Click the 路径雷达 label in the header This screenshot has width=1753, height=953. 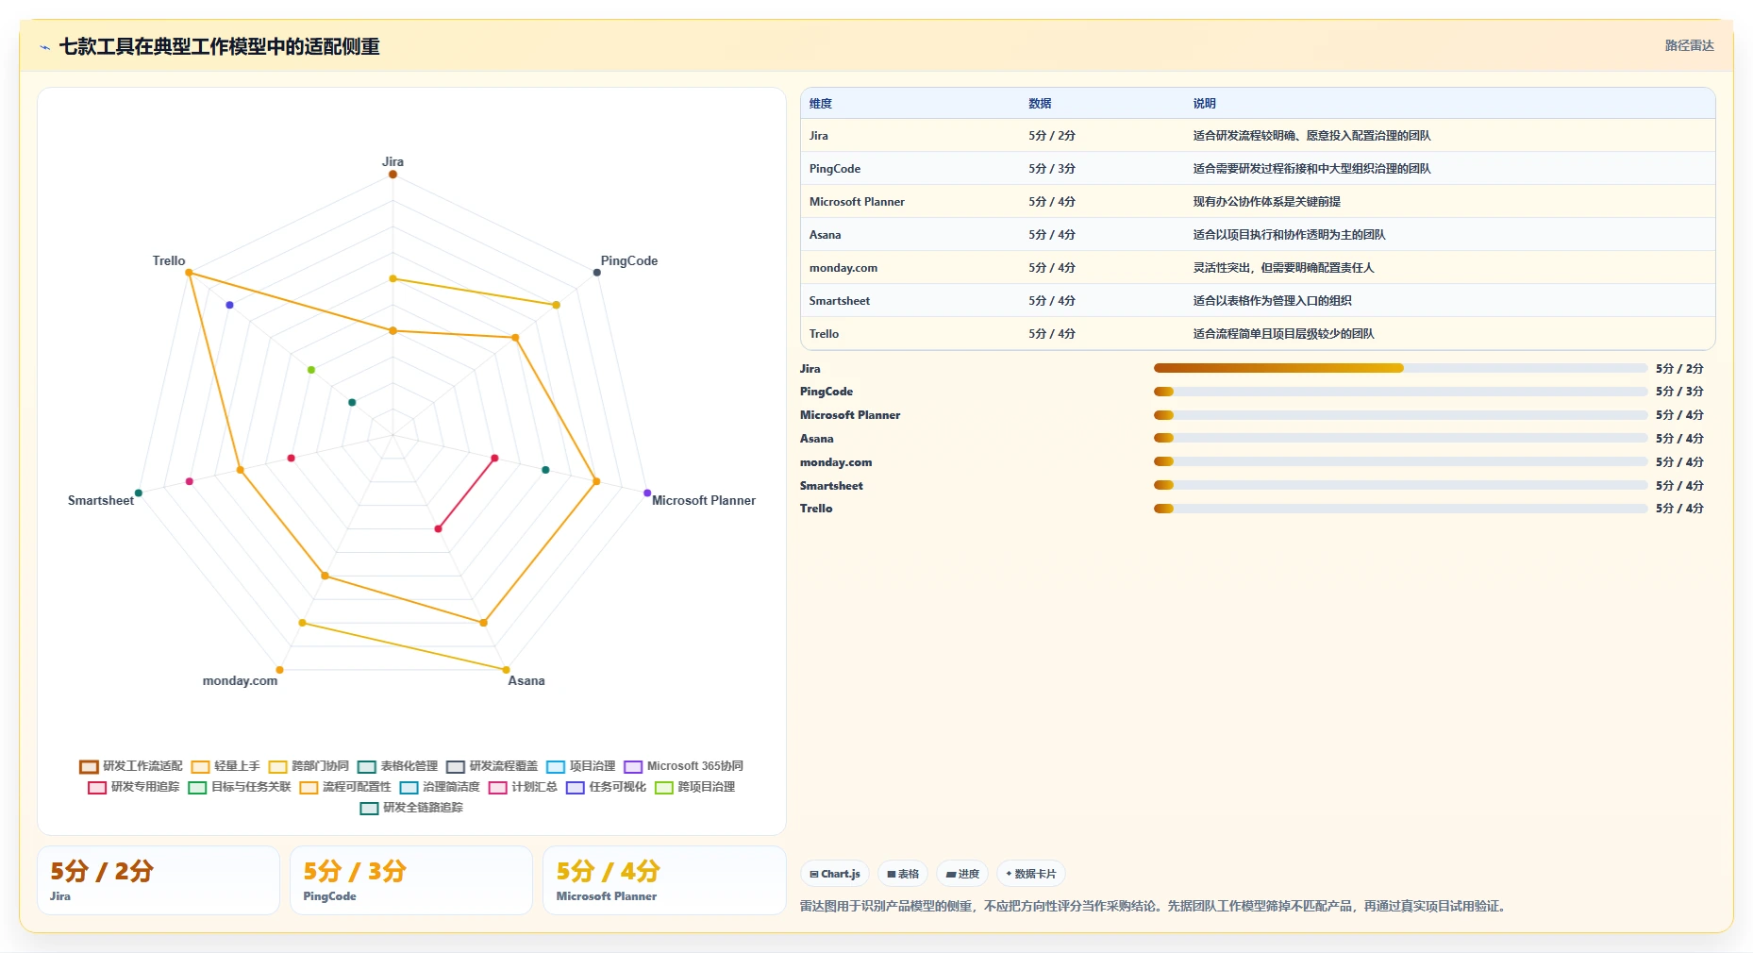point(1689,45)
